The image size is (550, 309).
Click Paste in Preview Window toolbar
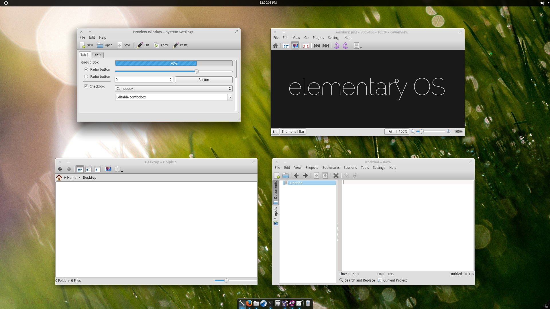pos(180,45)
